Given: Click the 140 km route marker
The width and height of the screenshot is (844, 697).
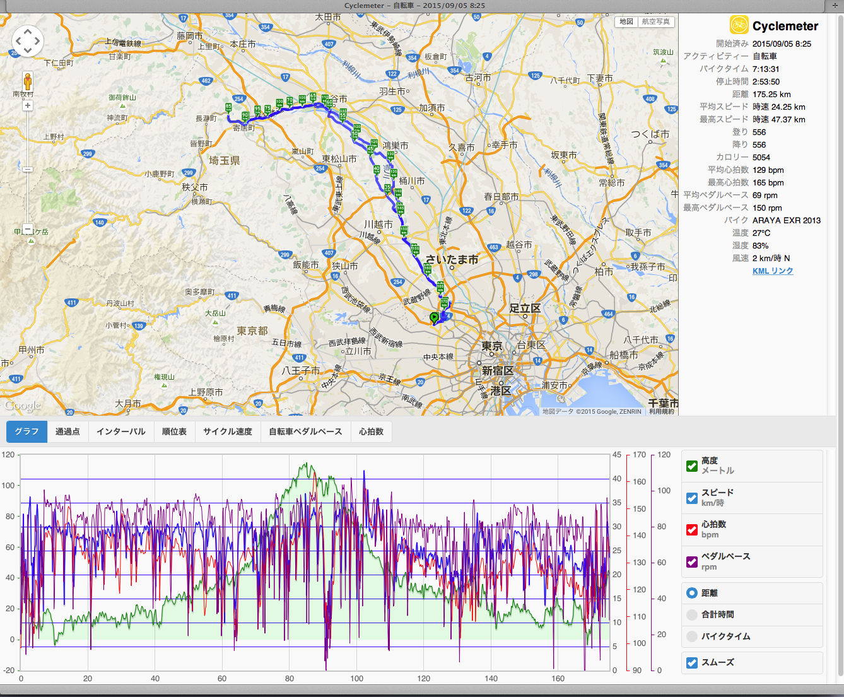Looking at the screenshot, I should pos(398,192).
